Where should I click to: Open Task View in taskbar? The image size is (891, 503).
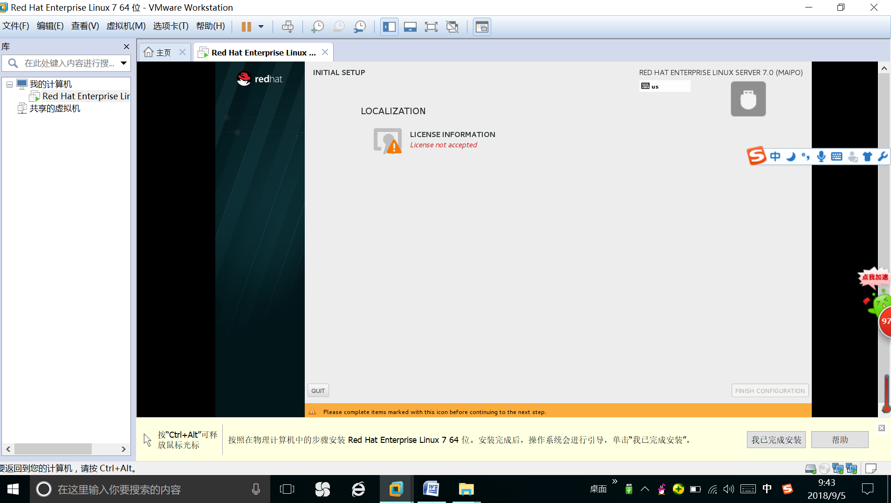(x=287, y=489)
